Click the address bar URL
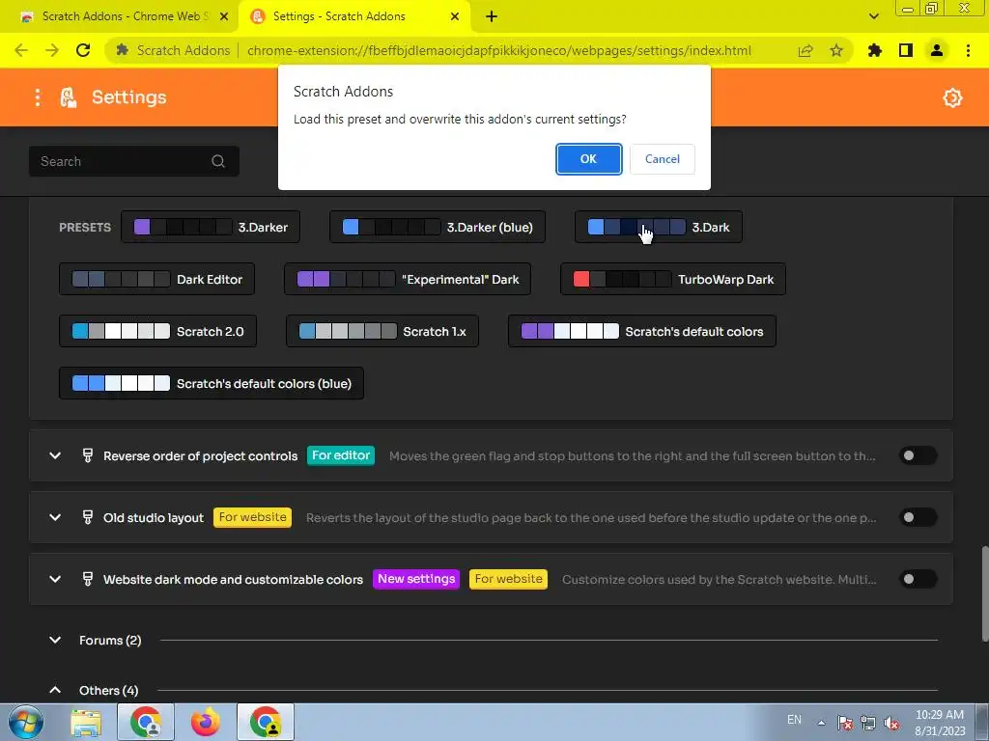989x741 pixels. 498,50
